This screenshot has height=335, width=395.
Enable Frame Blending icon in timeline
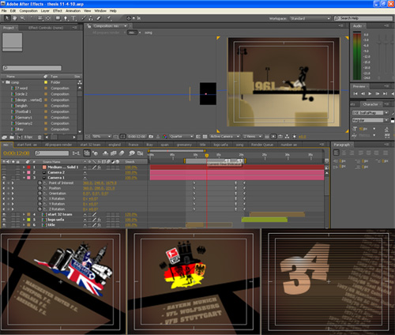coord(114,153)
